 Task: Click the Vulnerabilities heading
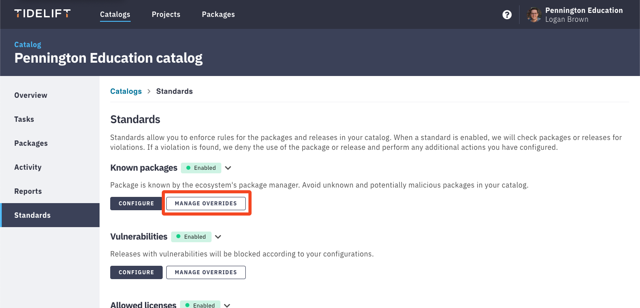pyautogui.click(x=139, y=237)
